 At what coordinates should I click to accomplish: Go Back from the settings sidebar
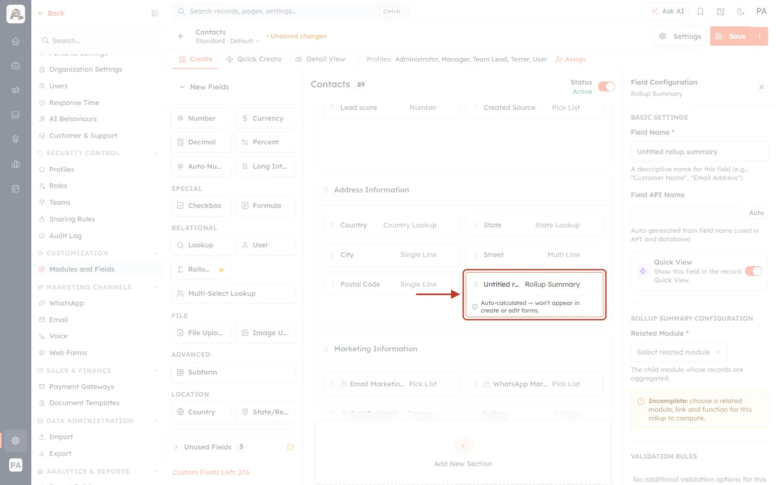tap(51, 13)
